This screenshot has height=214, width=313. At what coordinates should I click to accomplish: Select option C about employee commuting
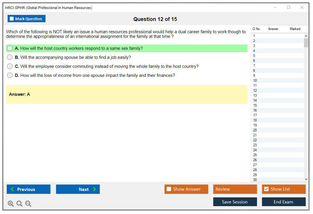click(x=10, y=66)
